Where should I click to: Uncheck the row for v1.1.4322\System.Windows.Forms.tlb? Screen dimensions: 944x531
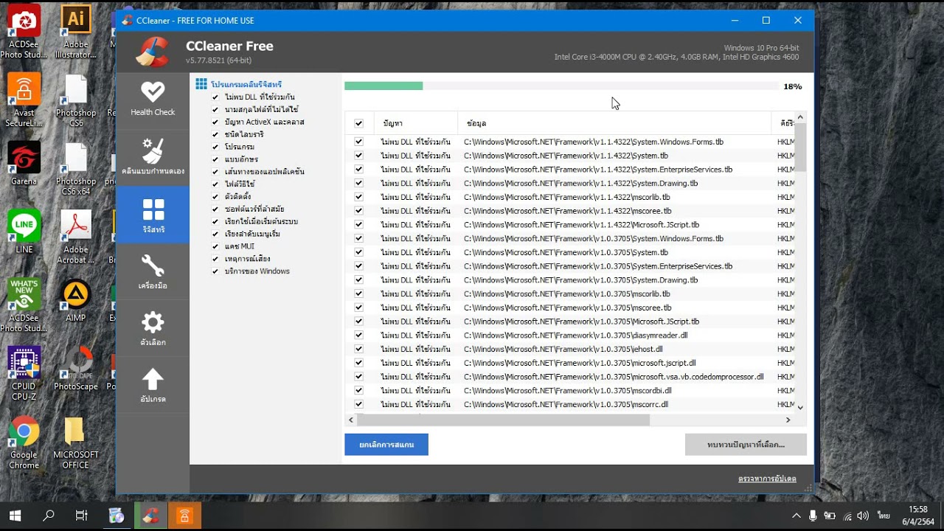pos(358,142)
